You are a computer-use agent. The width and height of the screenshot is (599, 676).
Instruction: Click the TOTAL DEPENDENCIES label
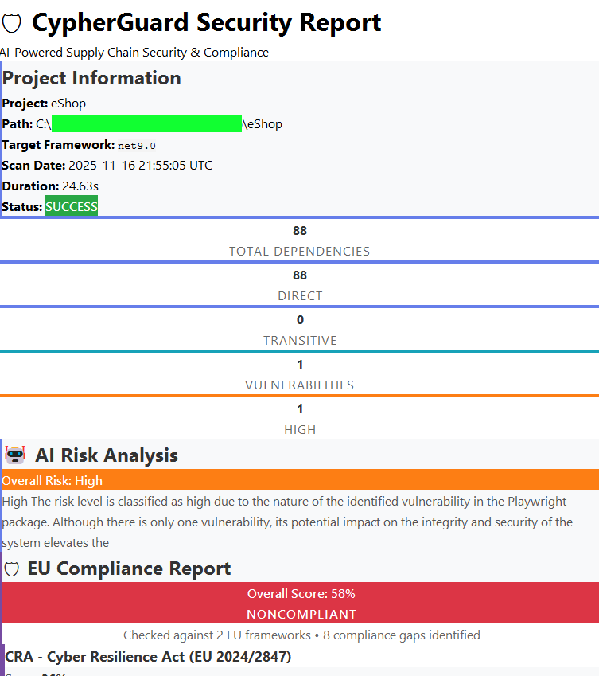click(299, 252)
